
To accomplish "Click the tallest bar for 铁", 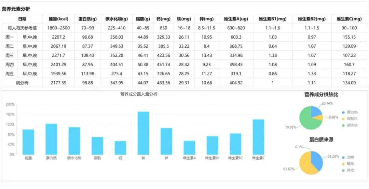I will click(143, 133).
